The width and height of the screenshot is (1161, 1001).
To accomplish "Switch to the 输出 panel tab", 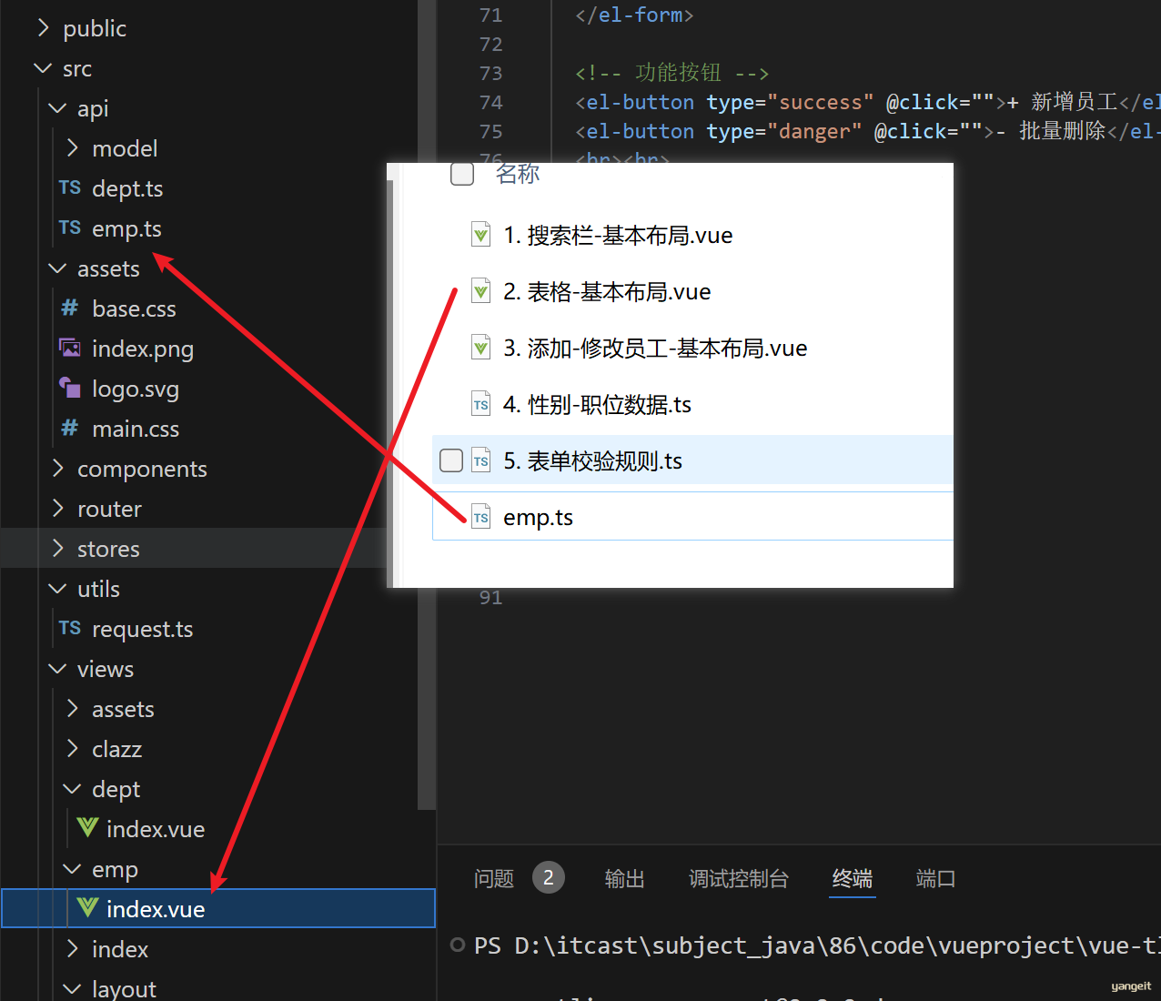I will coord(625,878).
